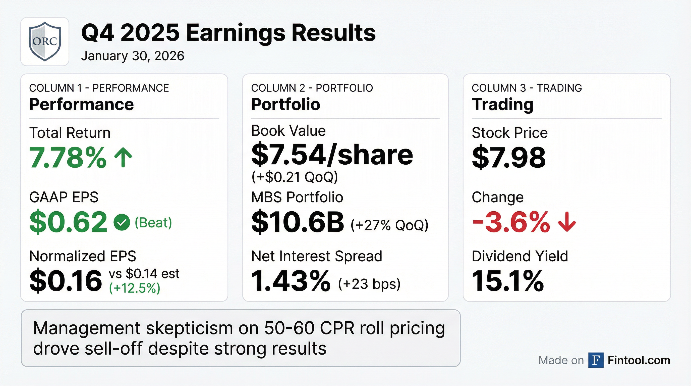Click the blue Fintool F logo

coord(596,360)
